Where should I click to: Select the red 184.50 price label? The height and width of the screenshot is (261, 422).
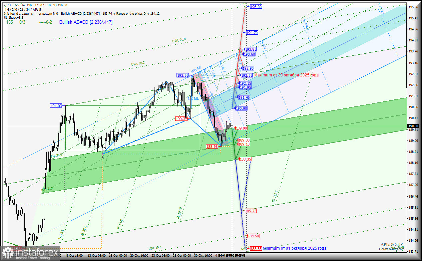pyautogui.click(x=253, y=236)
